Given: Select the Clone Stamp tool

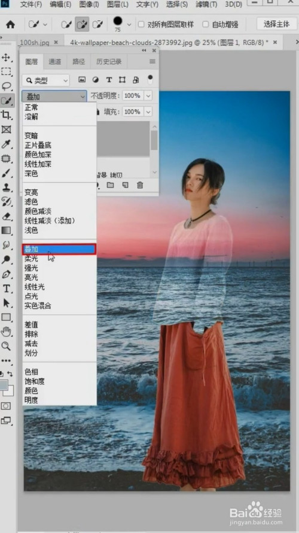Looking at the screenshot, I should point(6,187).
